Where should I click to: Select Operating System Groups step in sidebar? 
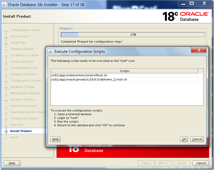coord(28,112)
